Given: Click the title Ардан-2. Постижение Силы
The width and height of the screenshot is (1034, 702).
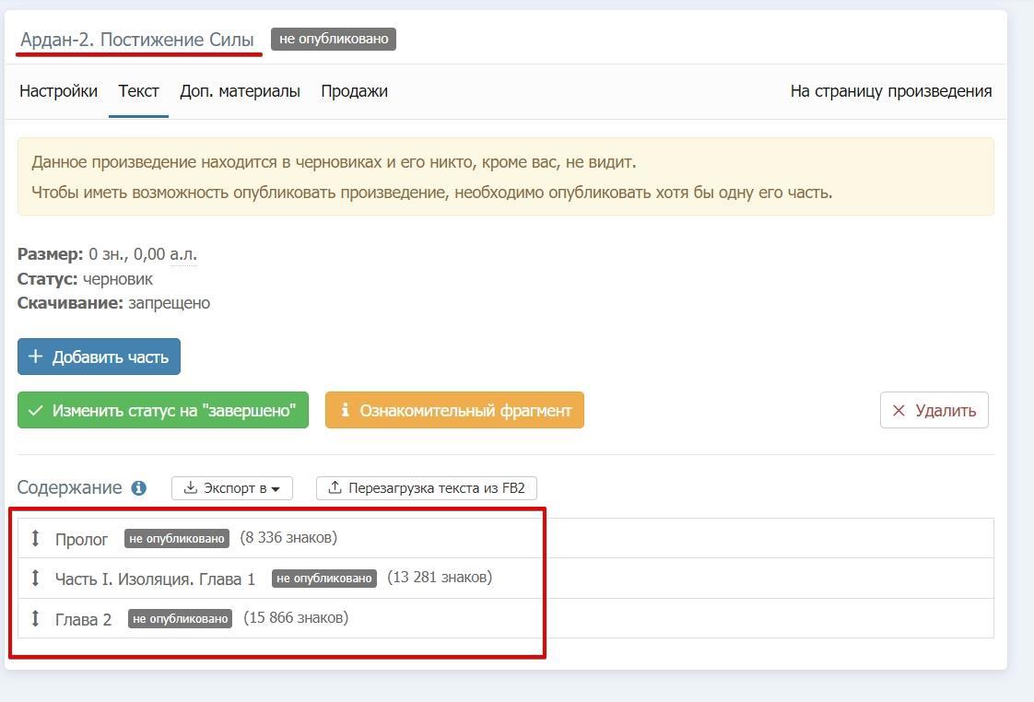Looking at the screenshot, I should pyautogui.click(x=137, y=40).
